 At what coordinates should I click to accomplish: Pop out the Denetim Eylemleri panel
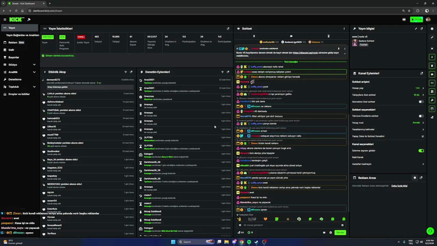tap(228, 72)
